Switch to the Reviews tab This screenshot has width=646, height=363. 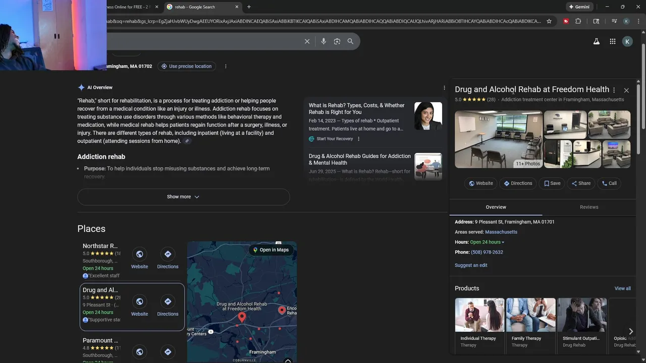click(589, 207)
